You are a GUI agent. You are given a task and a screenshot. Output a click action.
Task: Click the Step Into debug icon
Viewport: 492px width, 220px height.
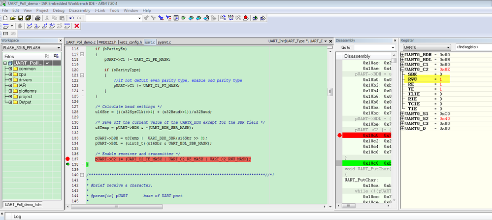pyautogui.click(x=37, y=26)
